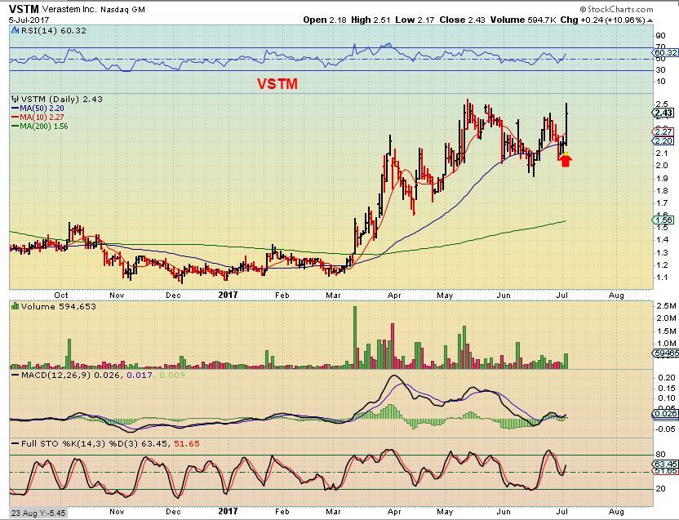Click the black Full STO legend line marker
Screen dimensions: 679x520
click(16, 444)
